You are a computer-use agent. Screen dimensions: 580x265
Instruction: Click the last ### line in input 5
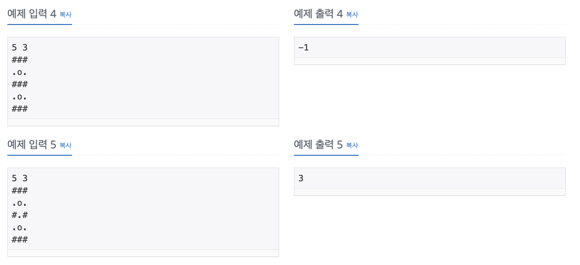tap(20, 240)
